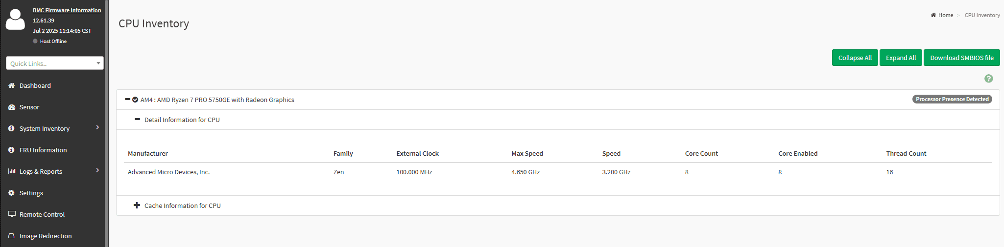Expand Cache Information for CPU

click(x=137, y=206)
